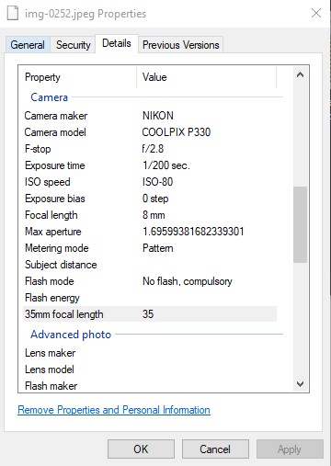Screen dimensions: 331x466
Task: Click the Property column header
Action: coord(42,77)
